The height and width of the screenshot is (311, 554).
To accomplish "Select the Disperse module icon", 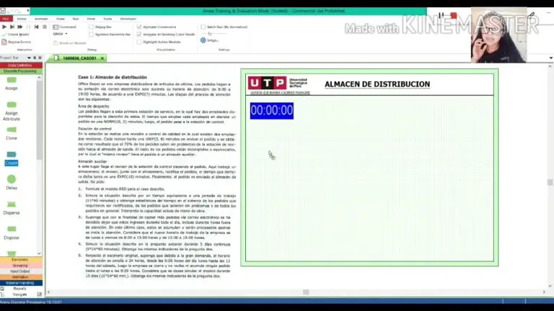I will click(12, 204).
